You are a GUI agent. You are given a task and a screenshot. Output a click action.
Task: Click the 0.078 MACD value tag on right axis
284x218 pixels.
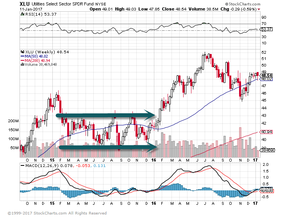[266, 189]
